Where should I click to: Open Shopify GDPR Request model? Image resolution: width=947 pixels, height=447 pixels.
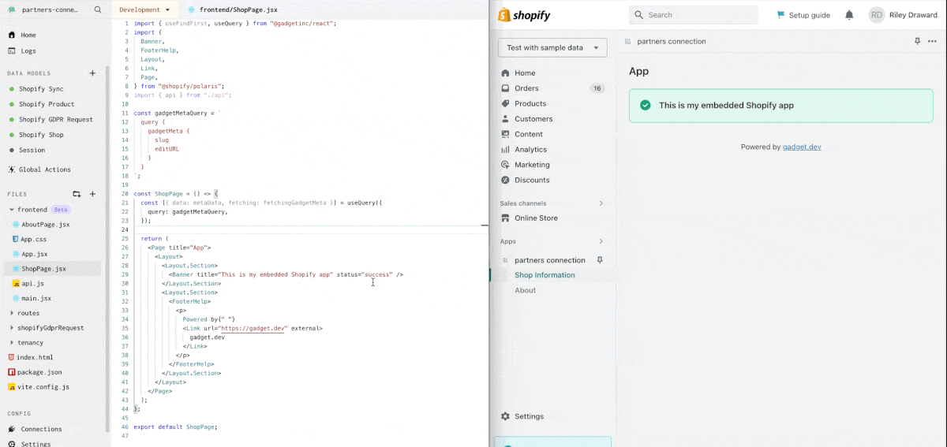(x=55, y=120)
